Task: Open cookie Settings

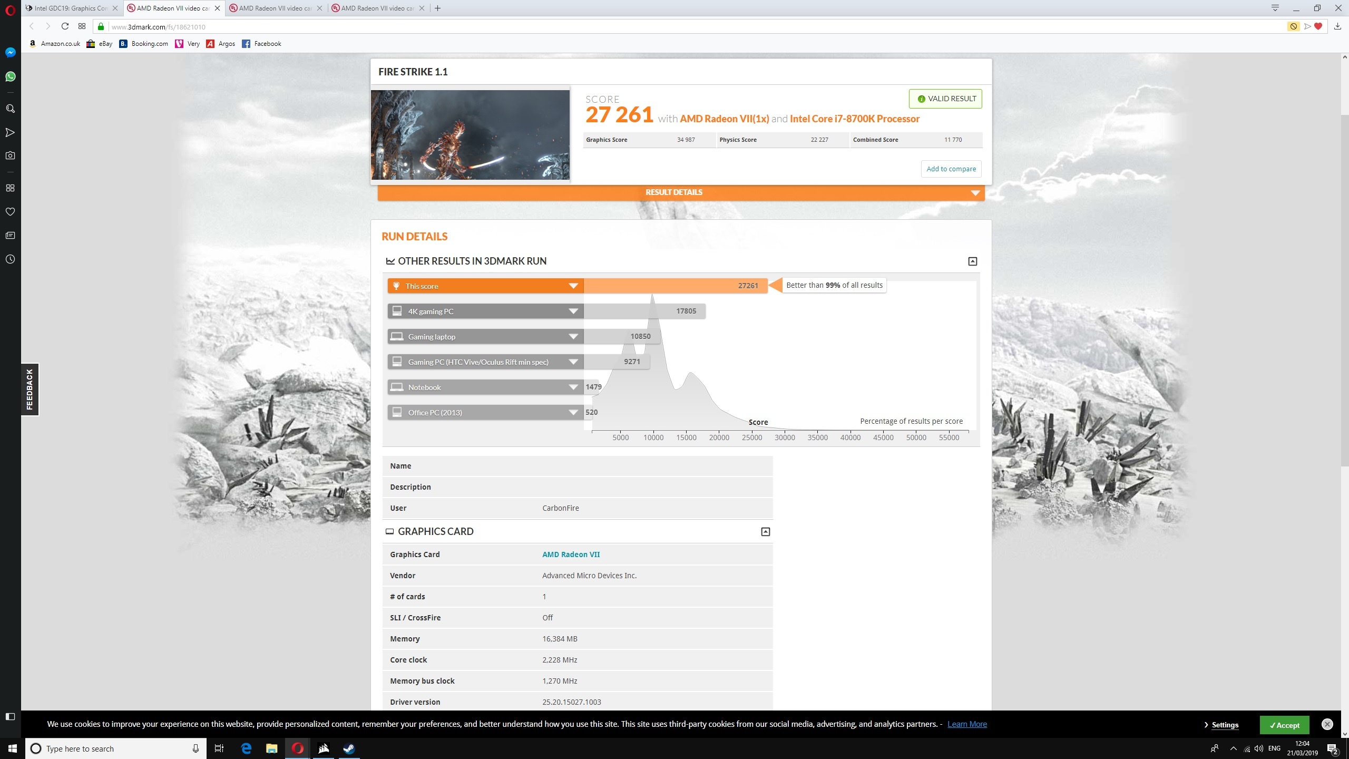Action: pyautogui.click(x=1225, y=725)
